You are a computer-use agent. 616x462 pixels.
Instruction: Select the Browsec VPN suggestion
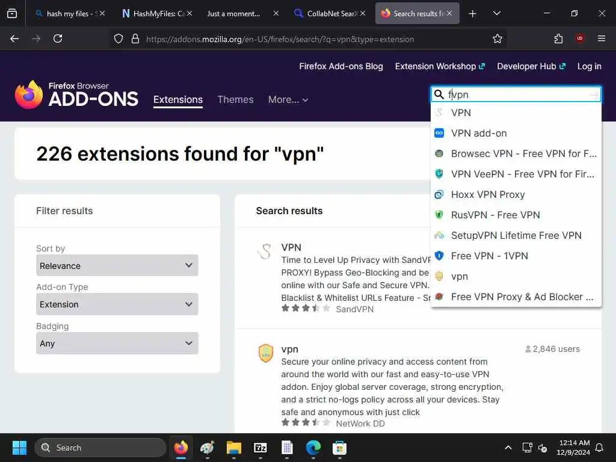pyautogui.click(x=516, y=153)
